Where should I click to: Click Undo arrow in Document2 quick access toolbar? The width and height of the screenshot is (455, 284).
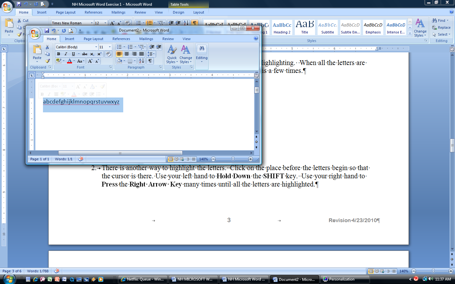(54, 31)
